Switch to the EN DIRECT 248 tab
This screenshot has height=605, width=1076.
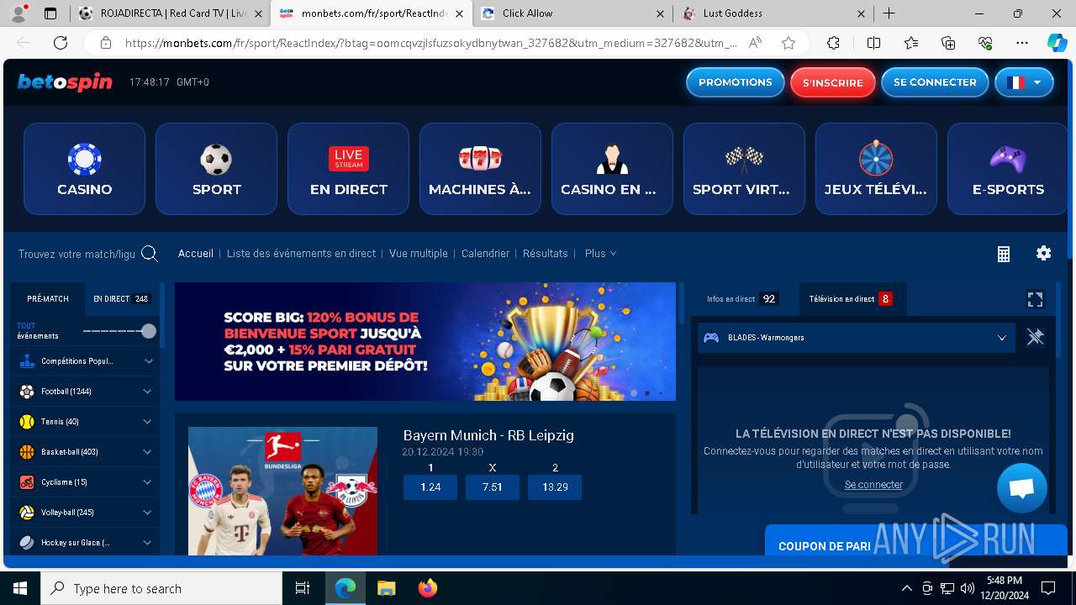(122, 299)
